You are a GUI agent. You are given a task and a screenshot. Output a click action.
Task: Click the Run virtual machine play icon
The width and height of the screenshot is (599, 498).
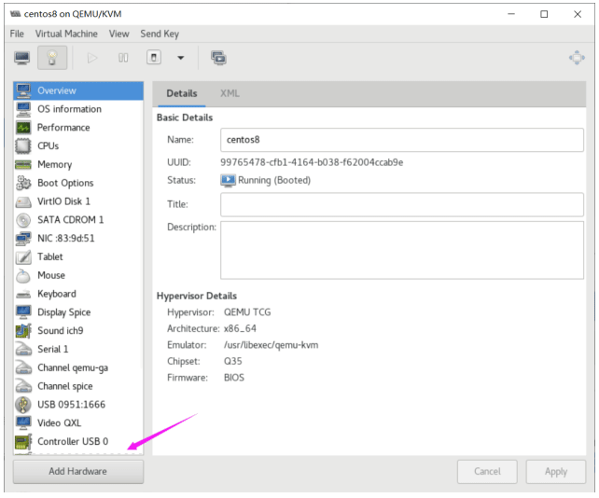coord(92,58)
